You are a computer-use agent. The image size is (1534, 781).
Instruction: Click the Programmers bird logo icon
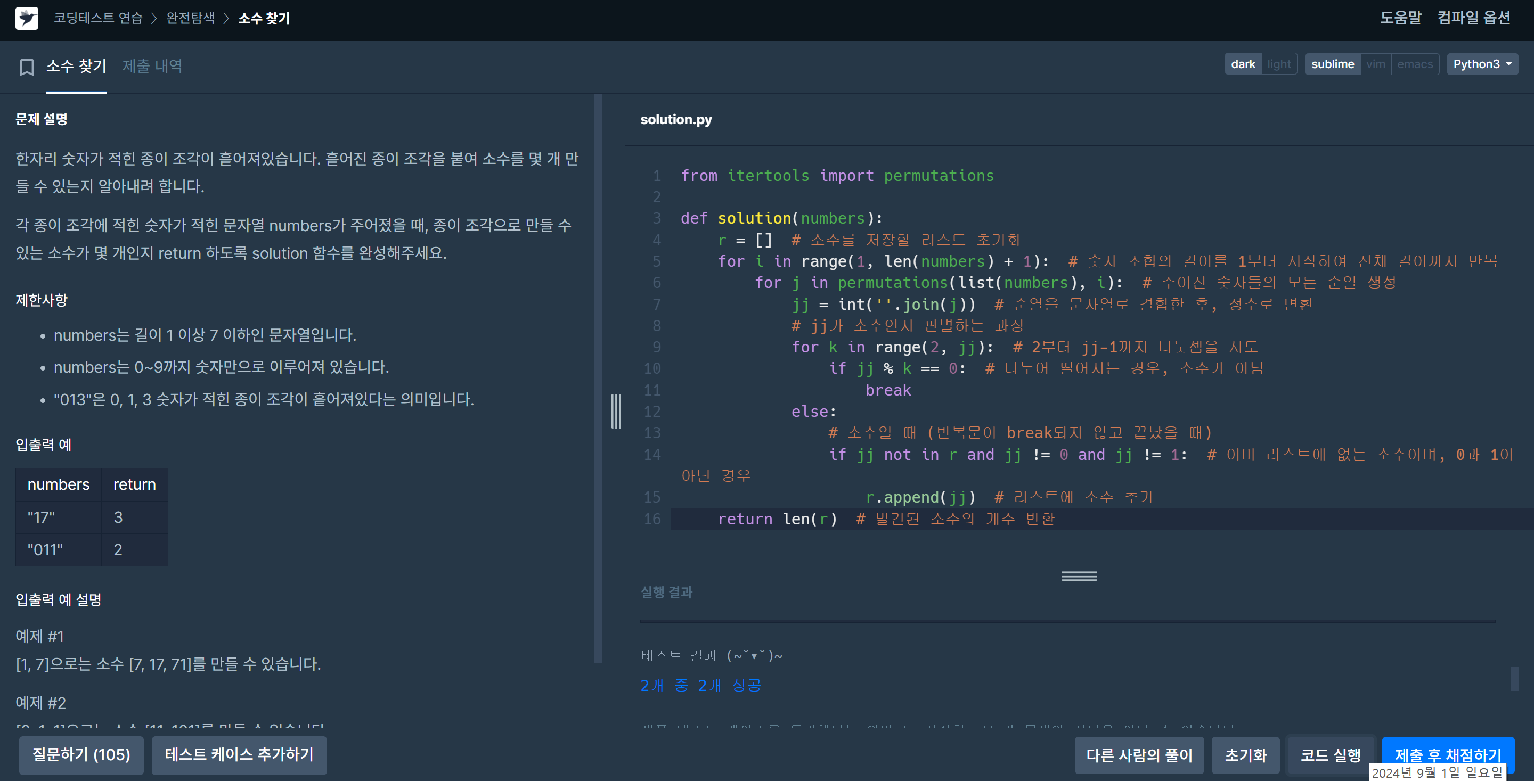26,19
